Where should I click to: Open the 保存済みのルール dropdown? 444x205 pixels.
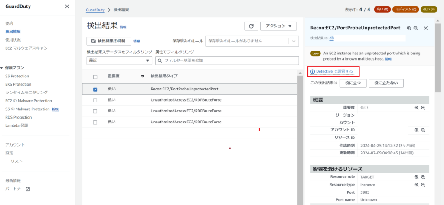pos(252,41)
